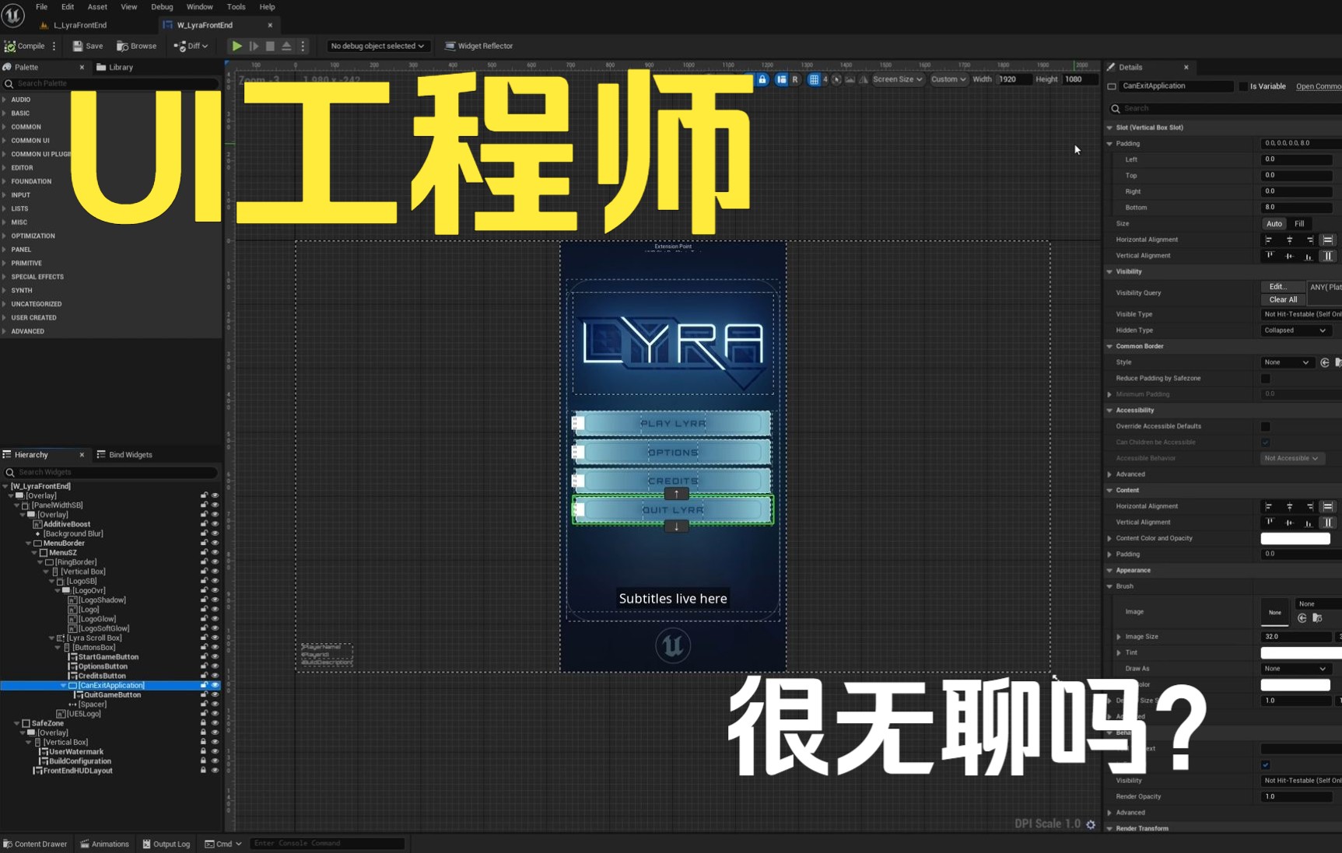
Task: Align right in slot Horizontal Alignment
Action: click(x=1309, y=239)
